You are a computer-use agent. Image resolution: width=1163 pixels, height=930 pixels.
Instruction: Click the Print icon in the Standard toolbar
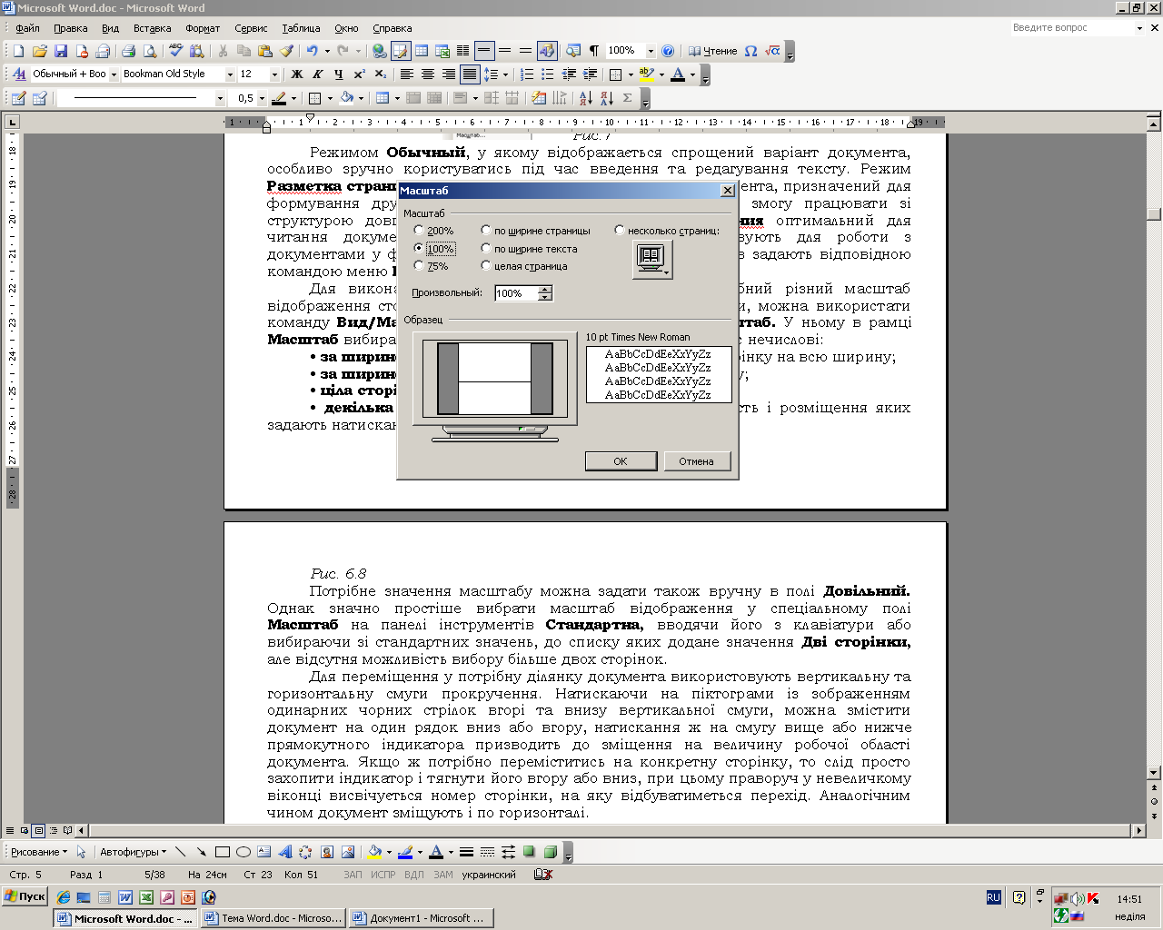click(128, 51)
